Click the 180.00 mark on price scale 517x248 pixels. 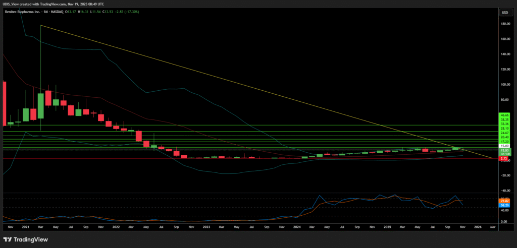click(x=504, y=24)
